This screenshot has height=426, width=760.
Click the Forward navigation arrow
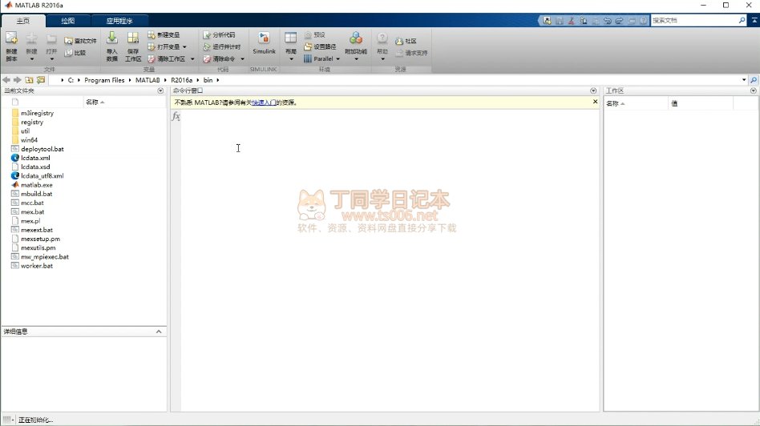click(18, 80)
